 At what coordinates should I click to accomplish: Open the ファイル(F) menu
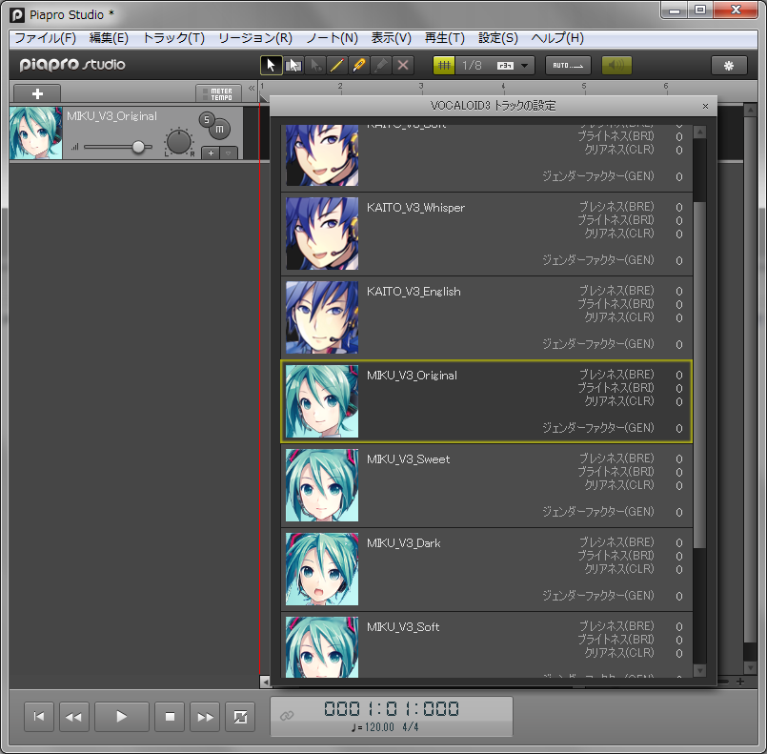tap(45, 38)
